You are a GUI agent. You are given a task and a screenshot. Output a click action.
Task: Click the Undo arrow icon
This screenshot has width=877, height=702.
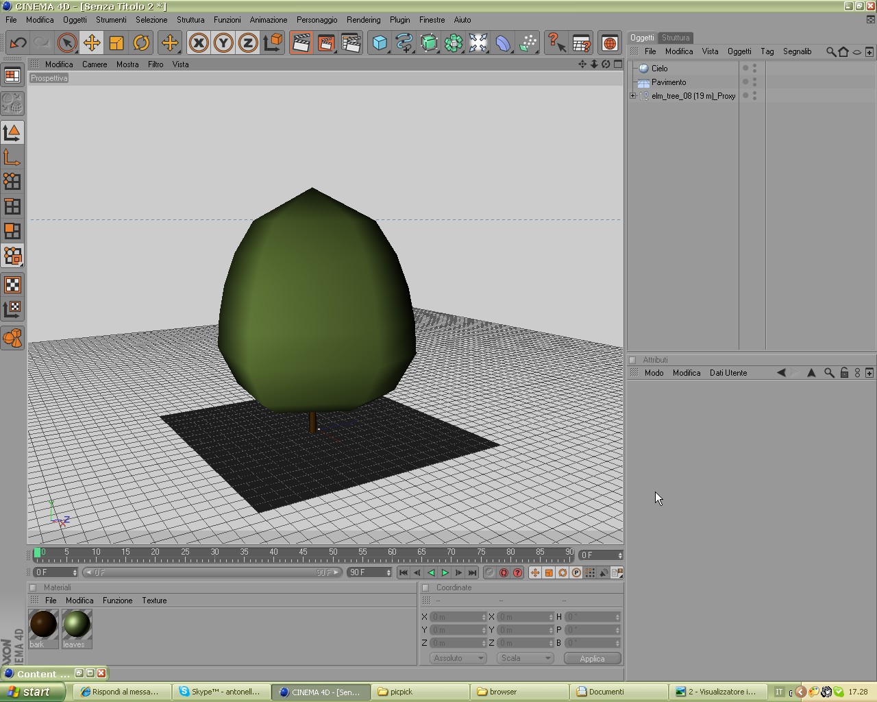click(18, 43)
